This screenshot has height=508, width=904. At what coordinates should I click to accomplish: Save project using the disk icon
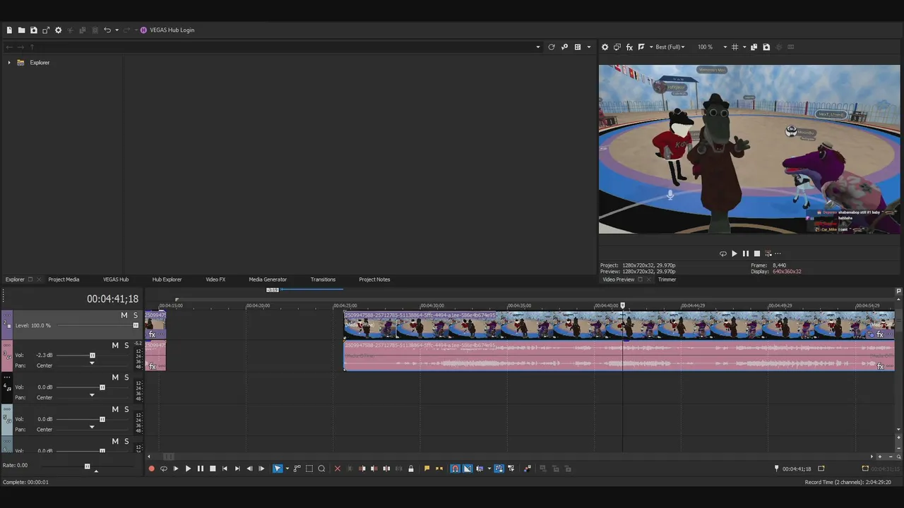pyautogui.click(x=33, y=30)
